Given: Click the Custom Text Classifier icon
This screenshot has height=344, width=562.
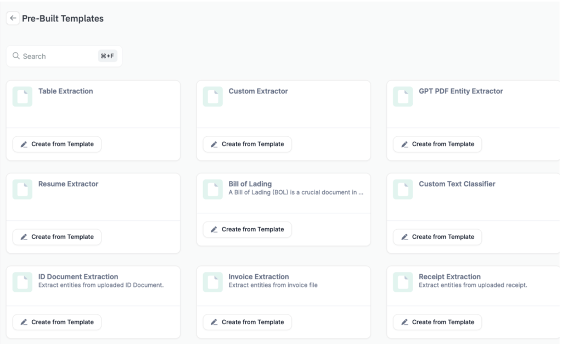Looking at the screenshot, I should (402, 189).
